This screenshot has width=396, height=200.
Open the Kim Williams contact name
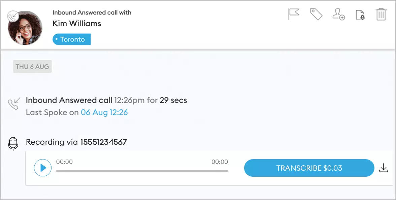point(77,23)
